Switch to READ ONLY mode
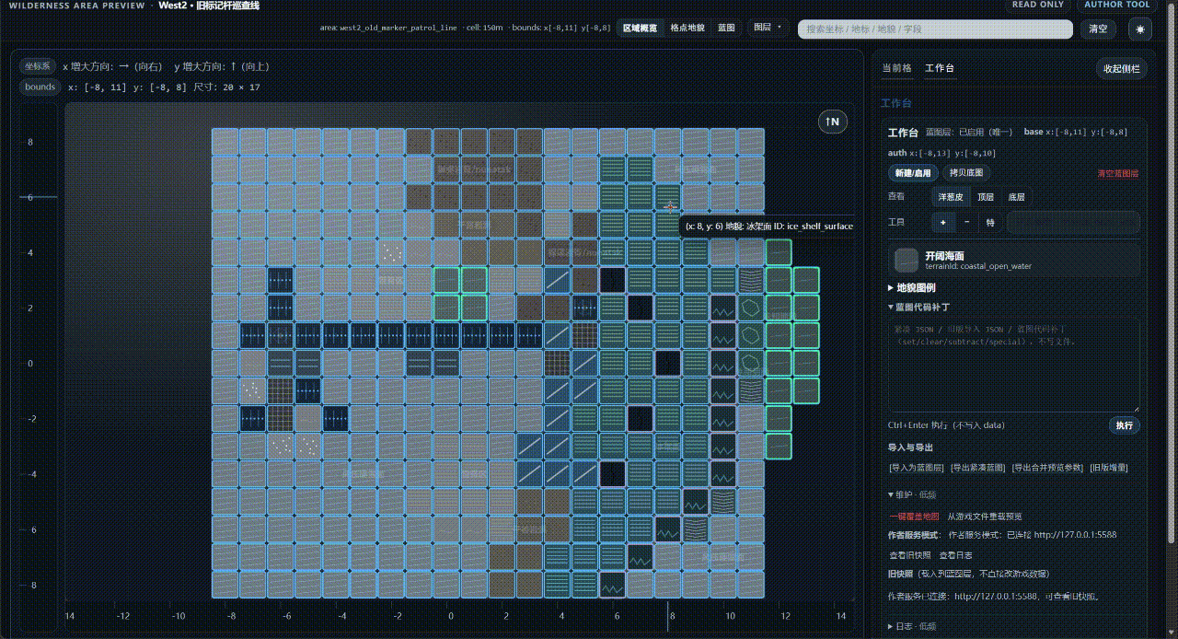Image resolution: width=1178 pixels, height=639 pixels. point(1037,5)
